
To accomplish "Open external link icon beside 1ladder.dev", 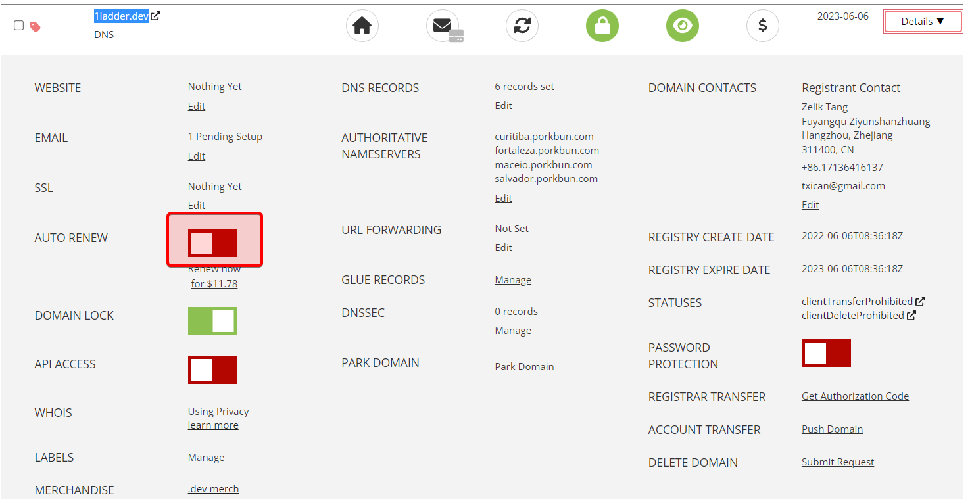I will [156, 16].
